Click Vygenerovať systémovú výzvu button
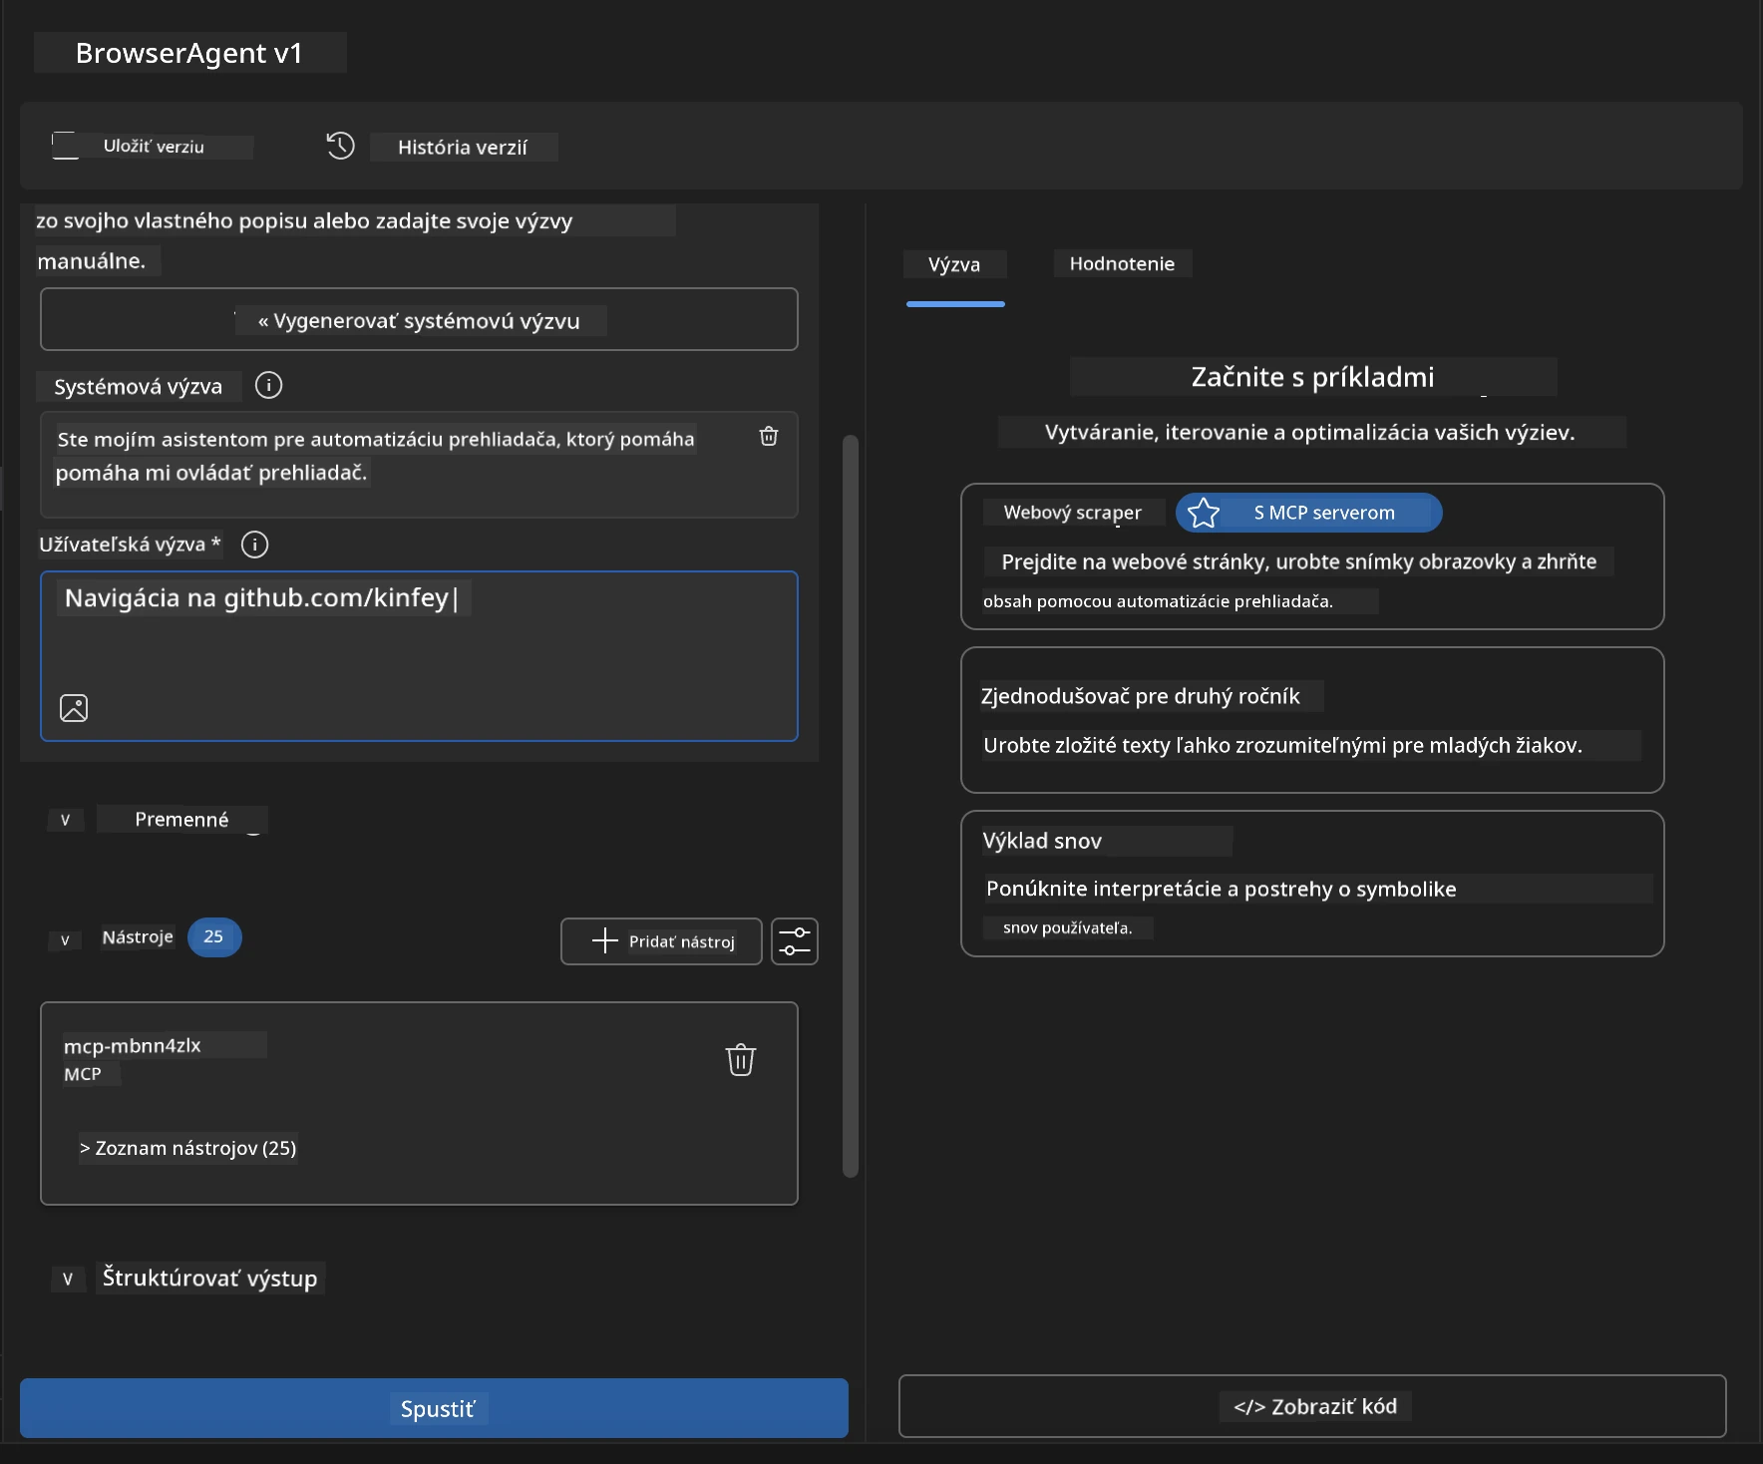 pyautogui.click(x=419, y=320)
